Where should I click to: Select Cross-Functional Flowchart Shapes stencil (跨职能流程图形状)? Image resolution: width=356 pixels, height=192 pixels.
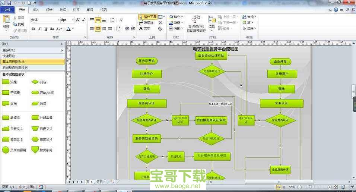pyautogui.click(x=32, y=67)
